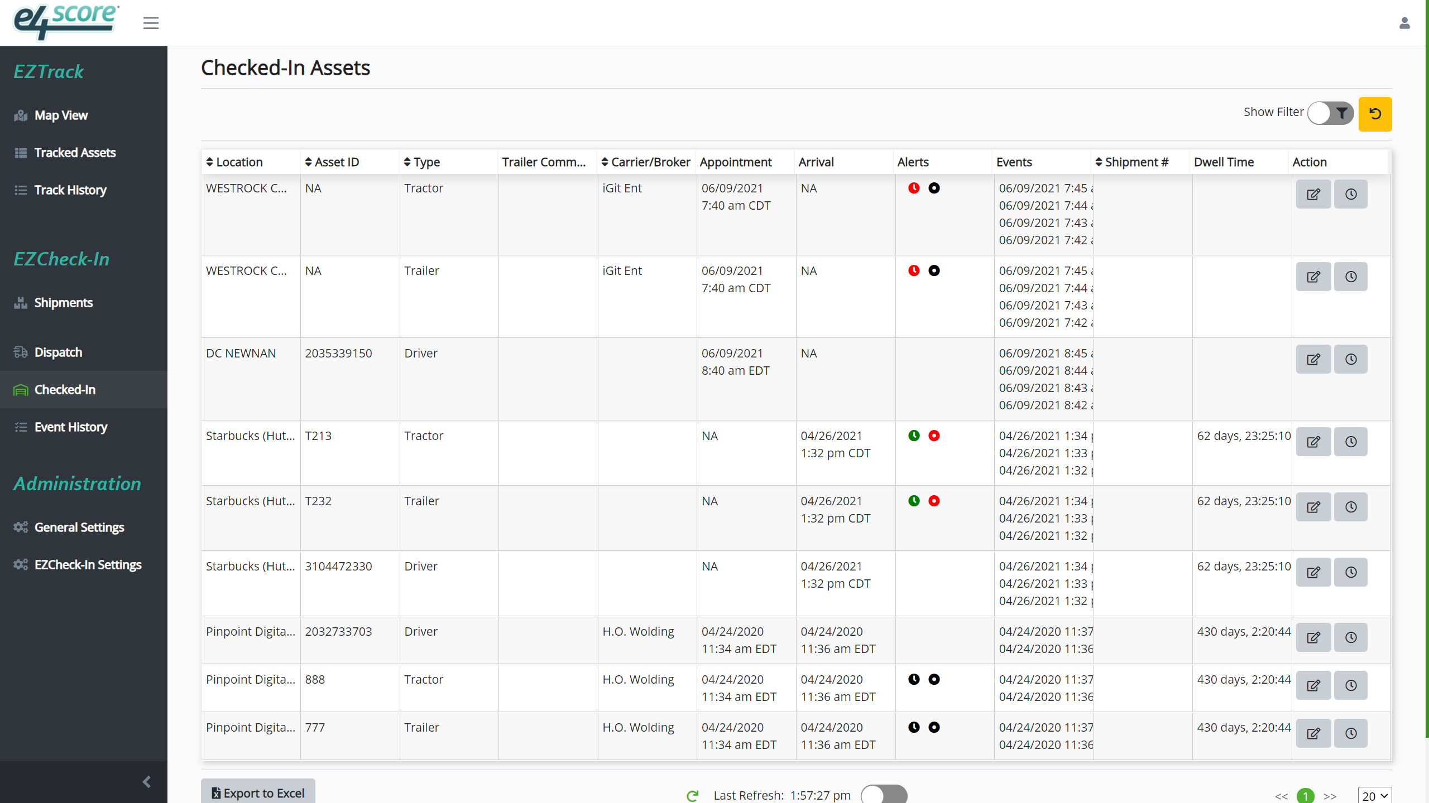
Task: Refresh the data with the reload arrow
Action: [692, 795]
